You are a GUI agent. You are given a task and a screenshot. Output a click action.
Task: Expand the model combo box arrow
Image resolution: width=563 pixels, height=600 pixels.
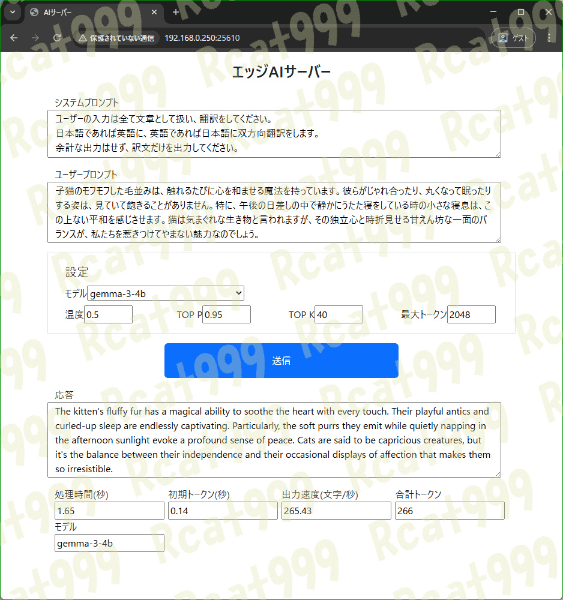pos(238,293)
